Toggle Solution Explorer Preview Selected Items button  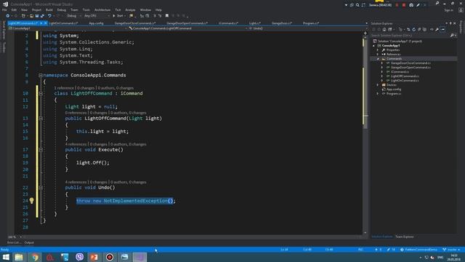pos(442,29)
